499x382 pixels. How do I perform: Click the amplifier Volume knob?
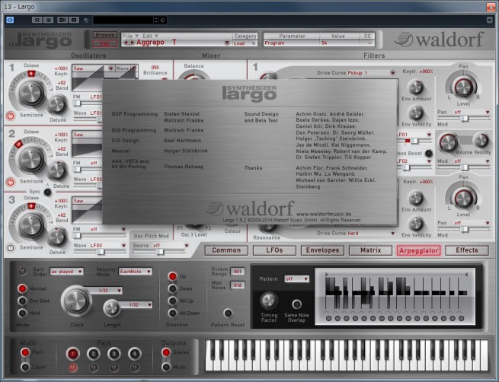448,143
